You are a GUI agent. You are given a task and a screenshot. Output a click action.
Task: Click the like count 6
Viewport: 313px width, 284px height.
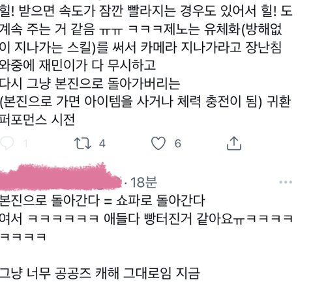(178, 143)
